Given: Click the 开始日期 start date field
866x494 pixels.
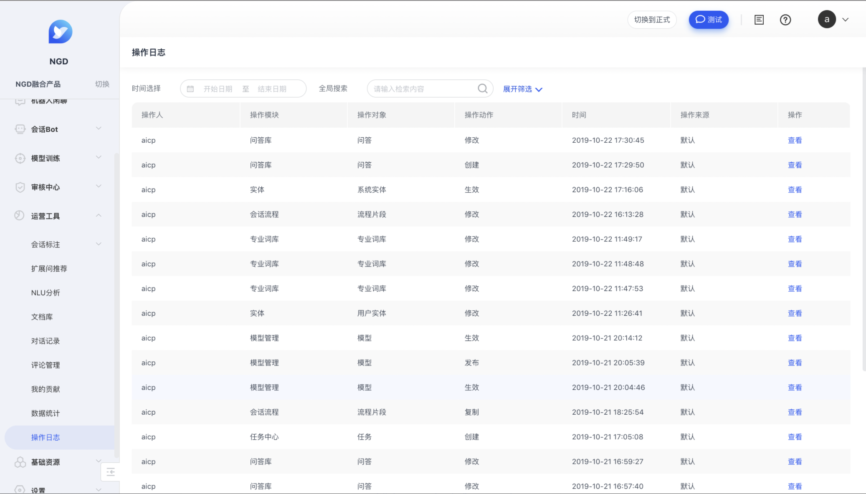Looking at the screenshot, I should [218, 89].
